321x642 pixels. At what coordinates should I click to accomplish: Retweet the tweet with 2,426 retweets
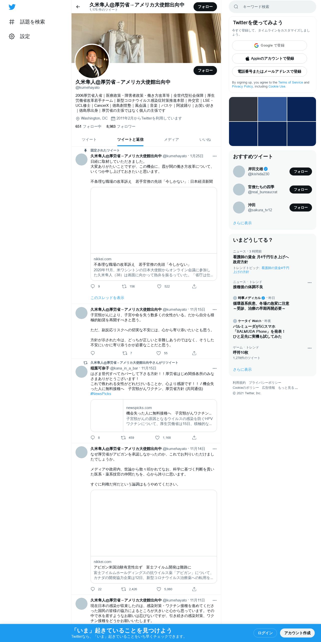point(123,589)
